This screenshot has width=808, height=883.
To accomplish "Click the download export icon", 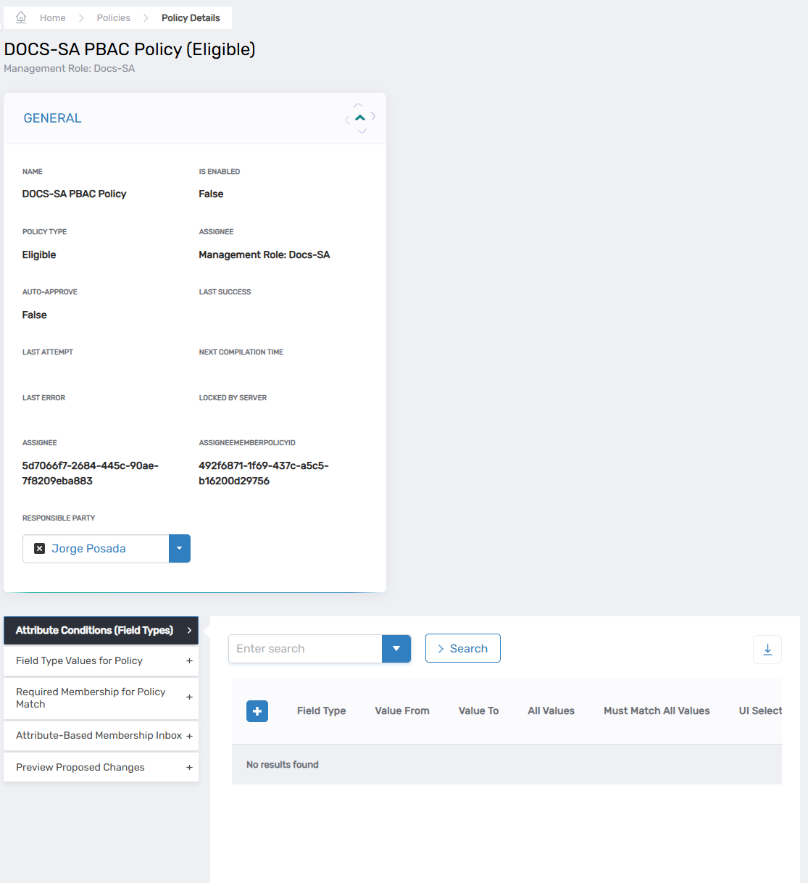I will pyautogui.click(x=767, y=650).
